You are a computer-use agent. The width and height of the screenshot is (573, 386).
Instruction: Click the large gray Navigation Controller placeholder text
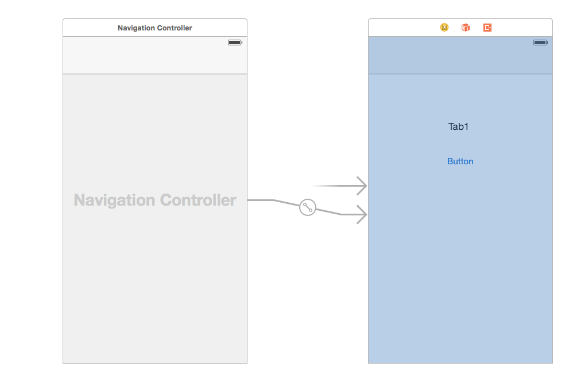pyautogui.click(x=155, y=200)
